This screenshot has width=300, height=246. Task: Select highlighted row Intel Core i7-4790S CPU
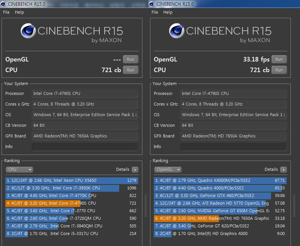(x=72, y=203)
